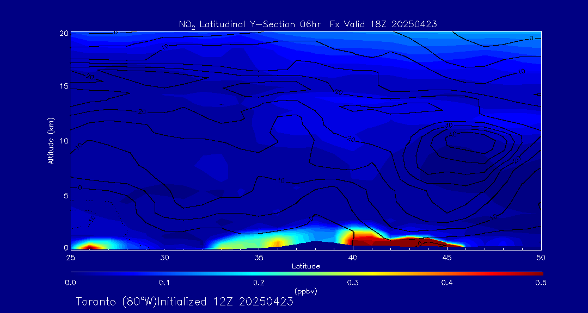Click the plot title 'NO2 Latitudinal Y-Section 06hr'
The height and width of the screenshot is (313, 588).
(x=251, y=24)
